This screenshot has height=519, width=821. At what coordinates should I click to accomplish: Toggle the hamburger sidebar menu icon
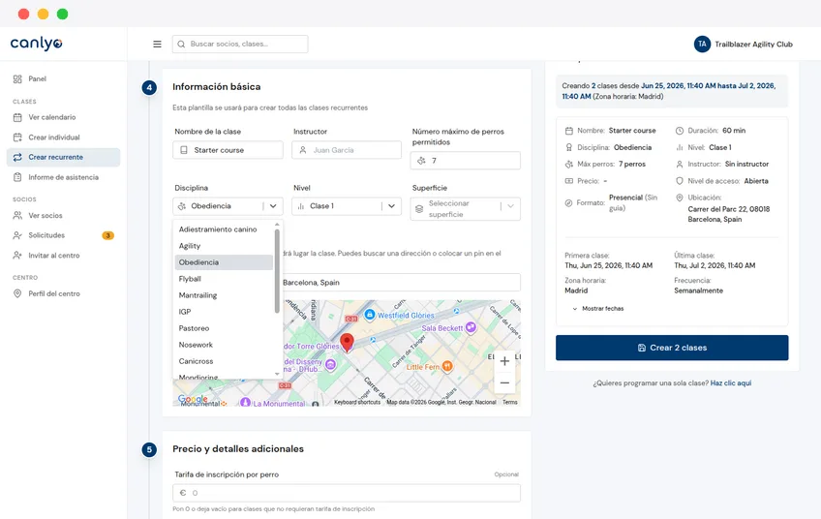coord(157,44)
